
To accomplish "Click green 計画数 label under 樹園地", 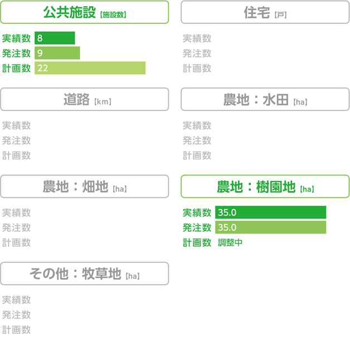I will coord(197,242).
